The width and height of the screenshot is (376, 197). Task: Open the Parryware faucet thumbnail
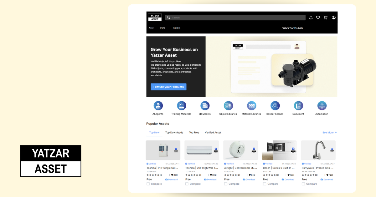click(x=318, y=150)
